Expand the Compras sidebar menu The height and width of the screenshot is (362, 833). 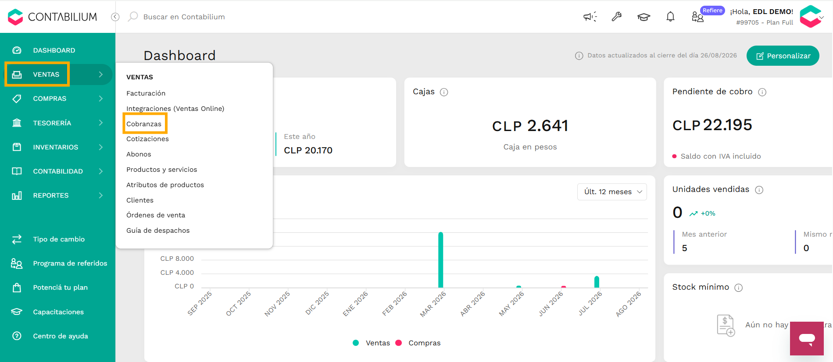(57, 99)
